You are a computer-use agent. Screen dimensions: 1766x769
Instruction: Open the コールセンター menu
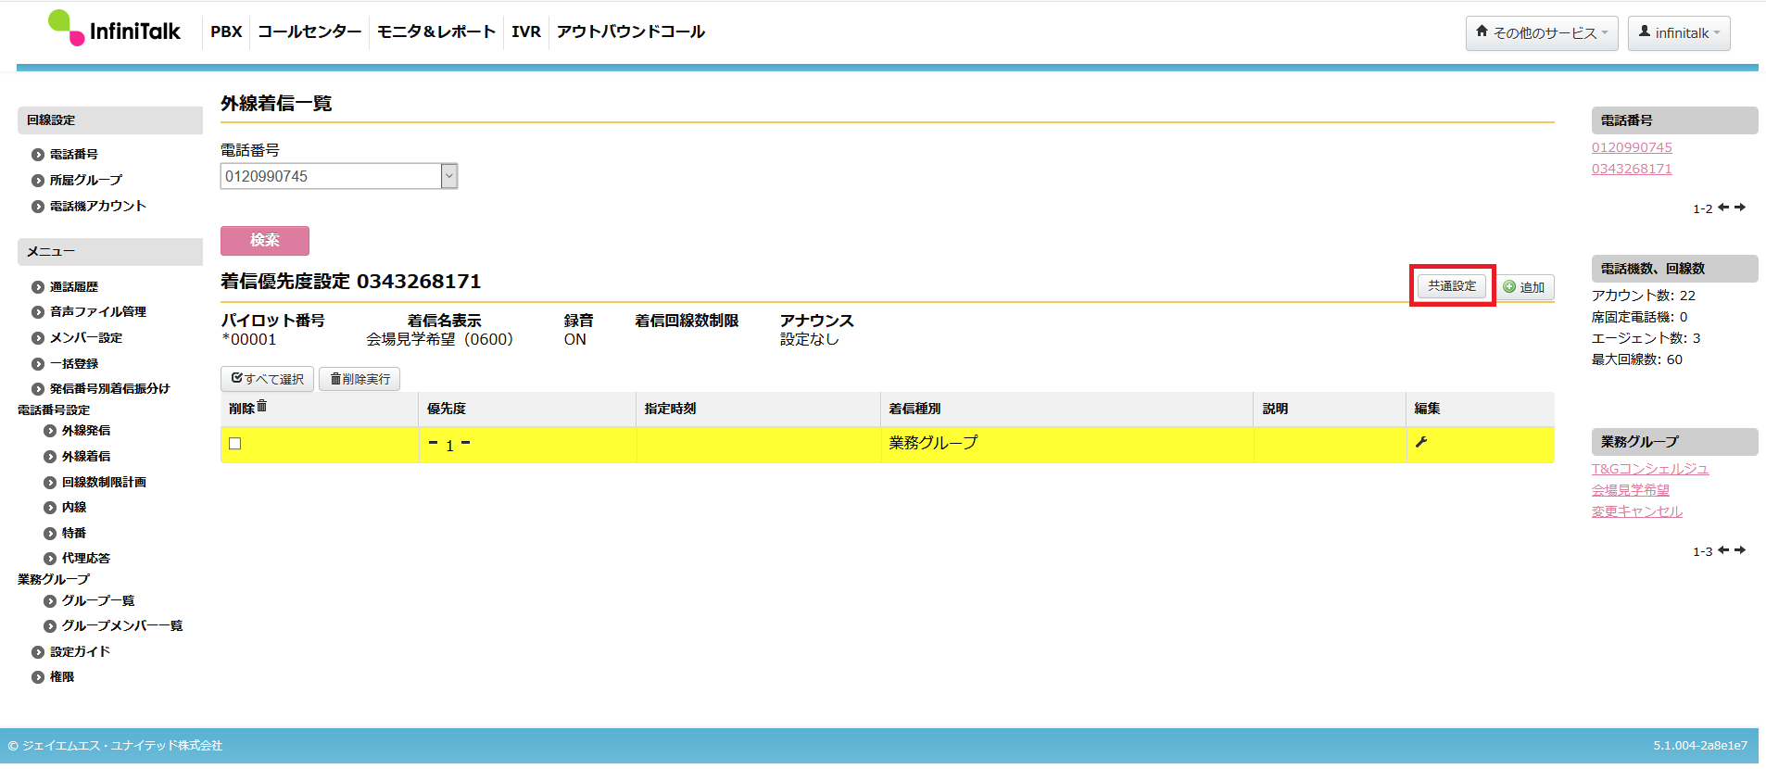(309, 32)
